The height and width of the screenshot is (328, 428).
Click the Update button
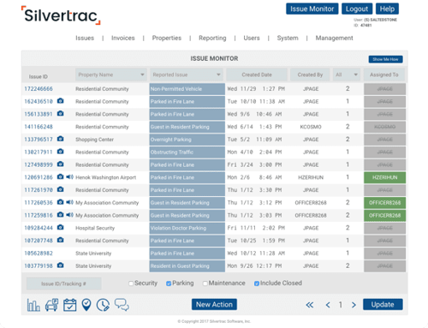[383, 304]
